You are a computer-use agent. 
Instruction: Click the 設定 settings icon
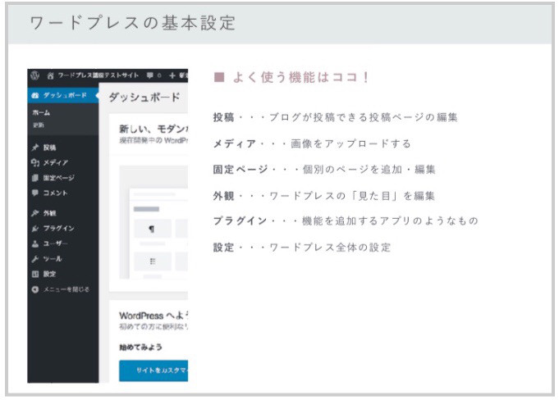tap(35, 274)
